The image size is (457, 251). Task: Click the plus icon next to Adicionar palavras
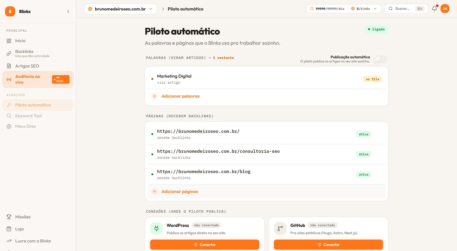tap(154, 96)
